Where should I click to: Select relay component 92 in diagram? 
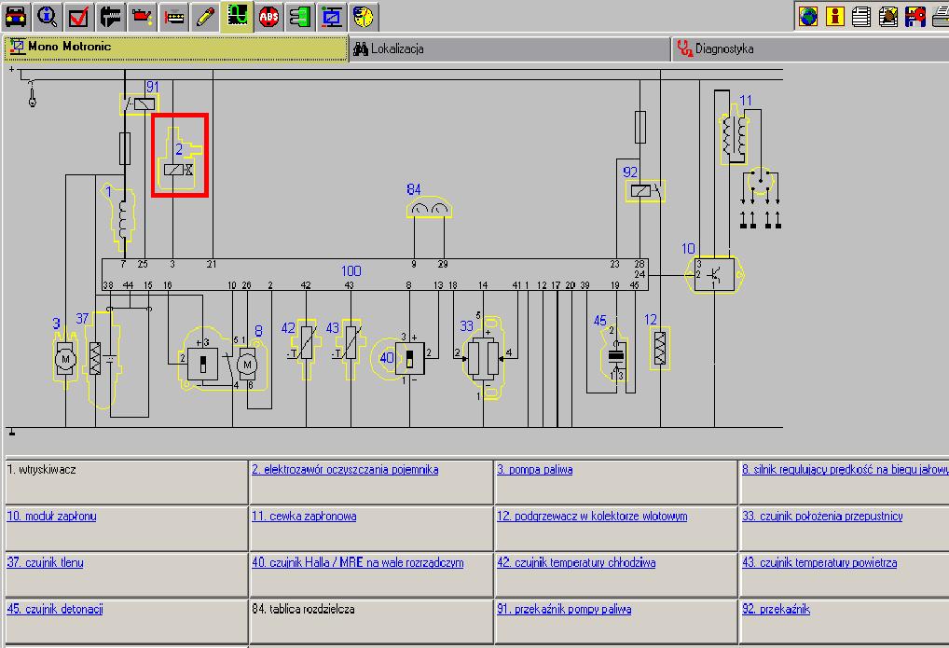pyautogui.click(x=645, y=191)
